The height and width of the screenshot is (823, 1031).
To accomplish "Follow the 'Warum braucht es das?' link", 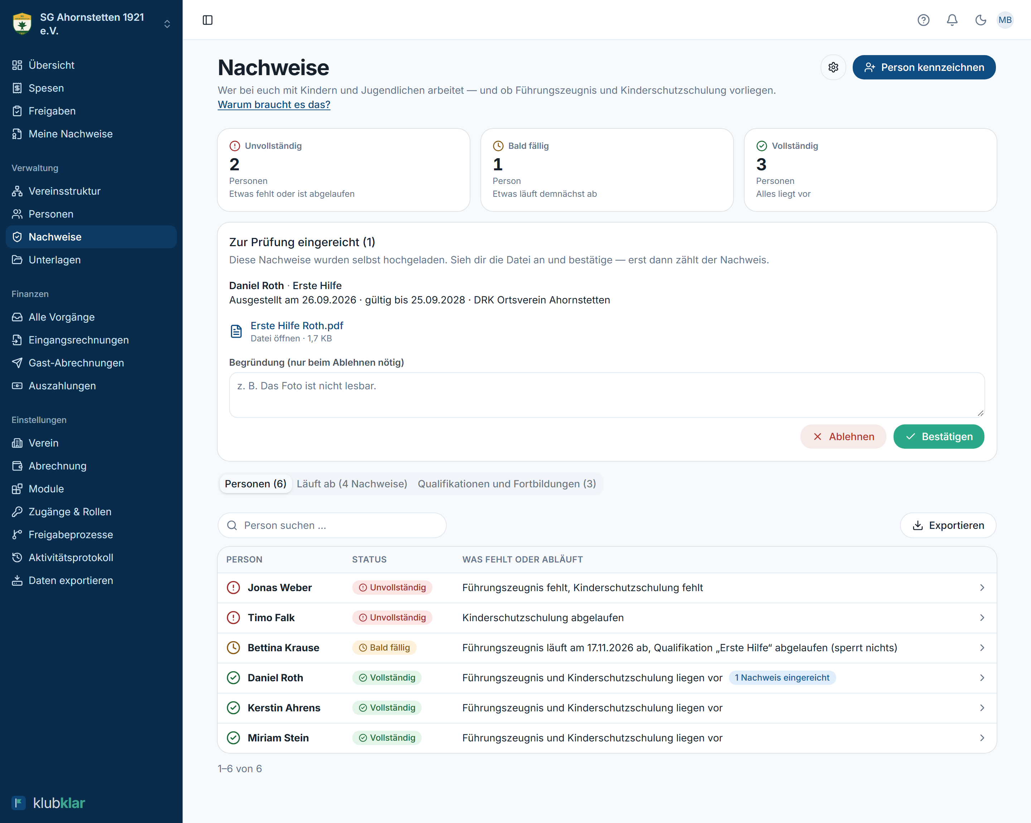I will tap(274, 105).
